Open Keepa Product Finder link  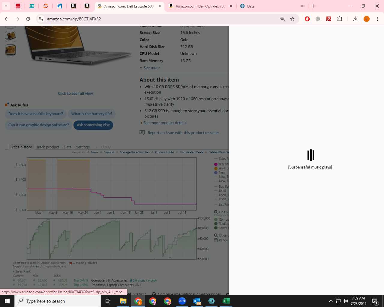164,152
